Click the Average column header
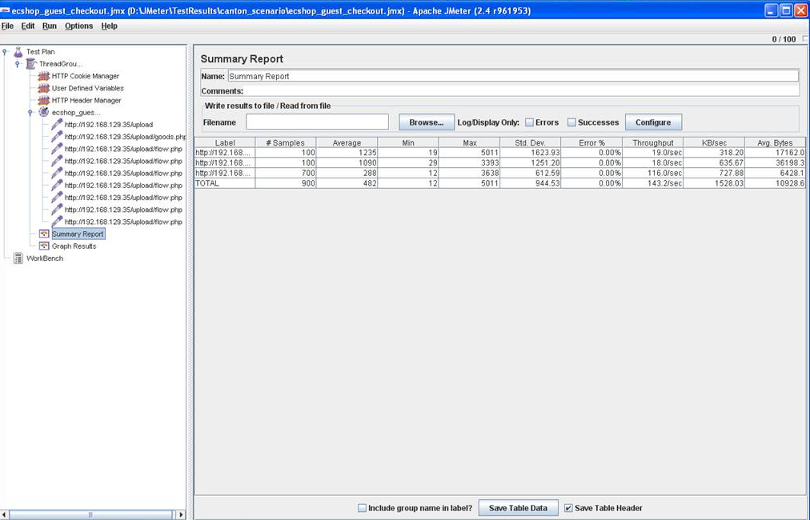The width and height of the screenshot is (810, 520). point(347,142)
